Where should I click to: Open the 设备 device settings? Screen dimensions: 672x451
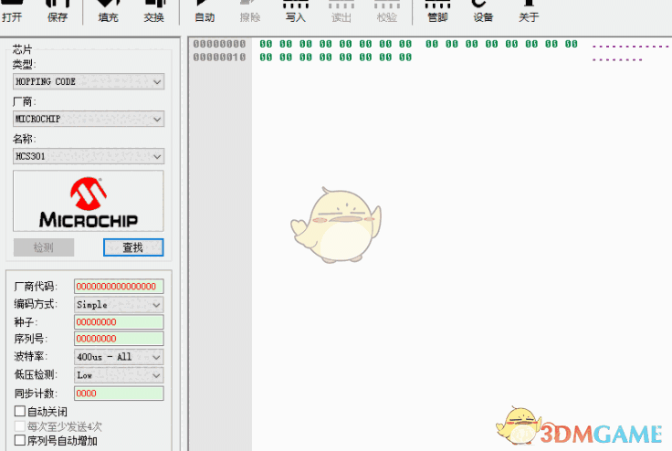click(x=483, y=11)
